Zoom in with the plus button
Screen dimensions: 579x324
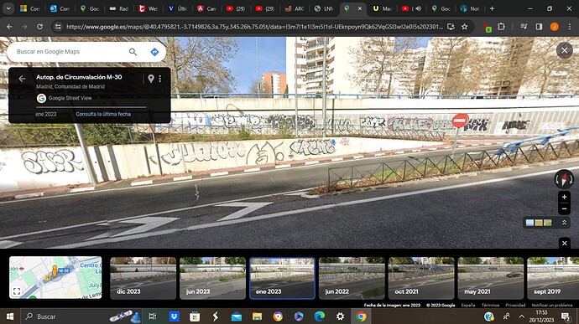(564, 198)
